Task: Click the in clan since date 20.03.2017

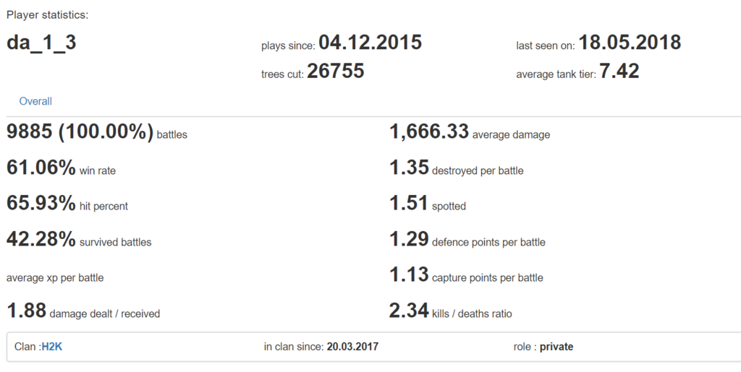Action: pyautogui.click(x=352, y=347)
